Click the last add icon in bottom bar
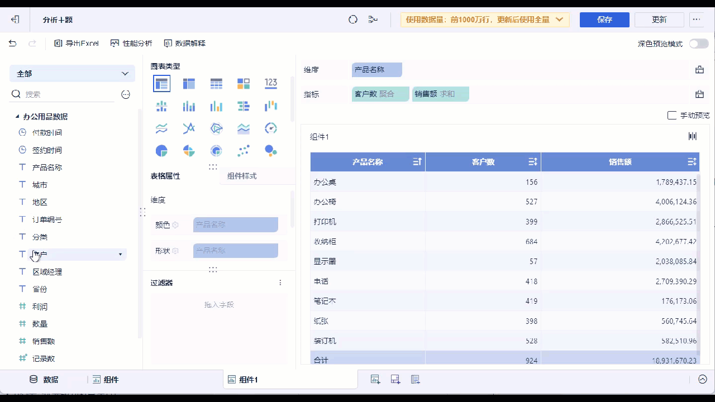715x402 pixels. [x=416, y=380]
